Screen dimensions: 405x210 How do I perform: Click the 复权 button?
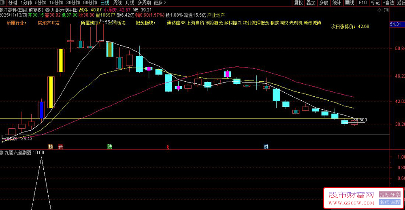click(298, 2)
